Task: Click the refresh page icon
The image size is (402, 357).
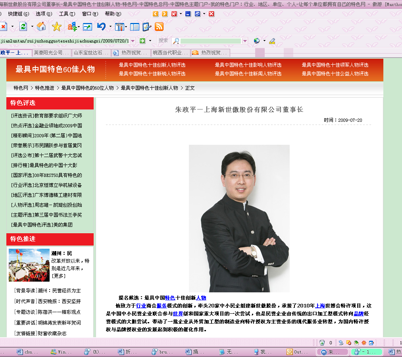Action: click(23, 27)
